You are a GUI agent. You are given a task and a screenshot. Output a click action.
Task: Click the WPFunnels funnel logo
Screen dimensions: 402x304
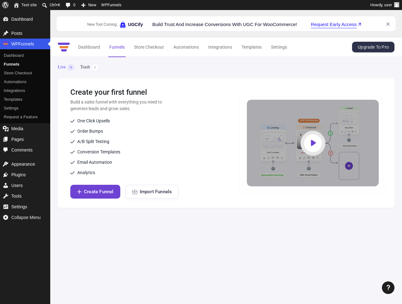tap(64, 47)
